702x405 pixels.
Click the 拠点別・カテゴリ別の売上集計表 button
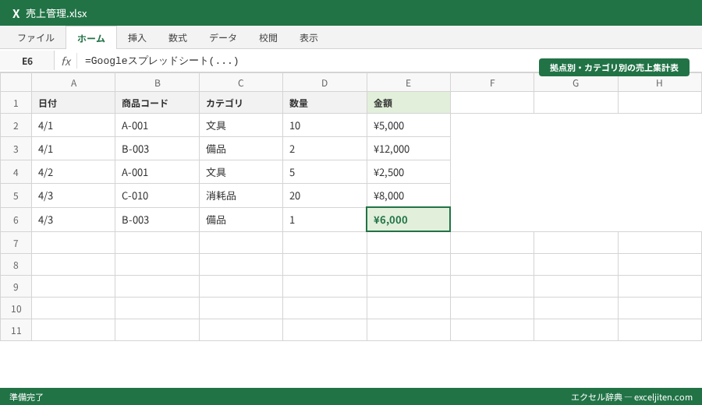[x=614, y=68]
